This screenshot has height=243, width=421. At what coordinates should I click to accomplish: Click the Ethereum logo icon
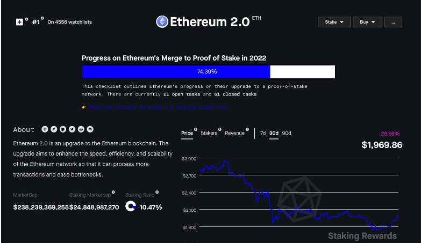tap(162, 21)
